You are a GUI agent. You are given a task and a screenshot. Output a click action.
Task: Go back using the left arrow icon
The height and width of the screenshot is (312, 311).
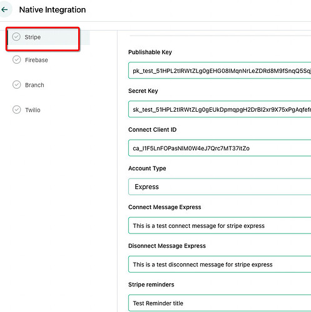tap(4, 9)
